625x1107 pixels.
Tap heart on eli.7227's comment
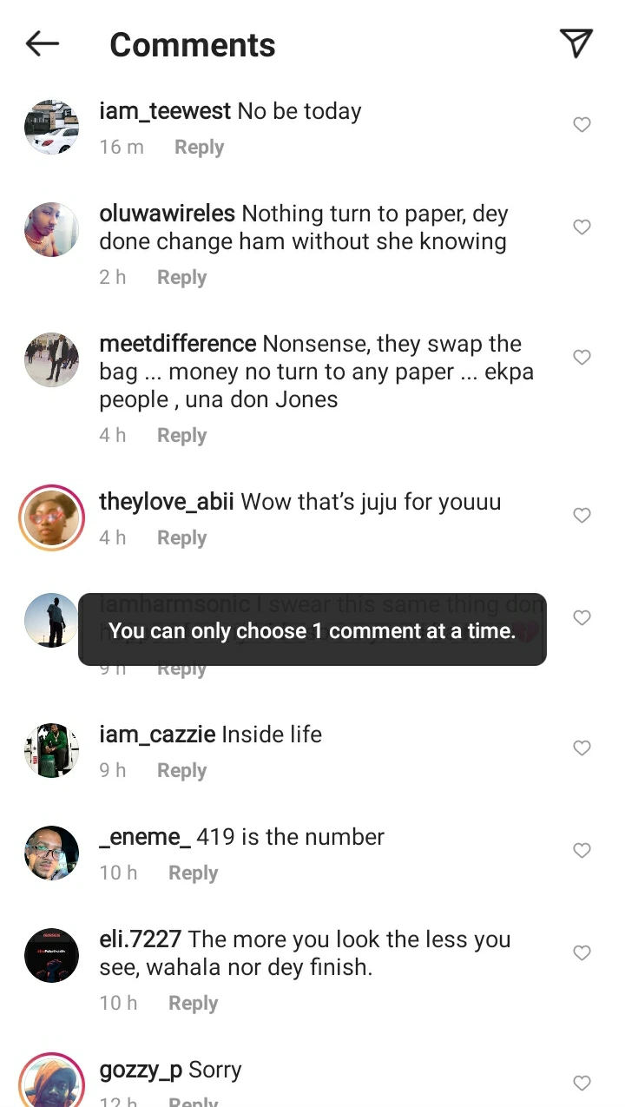pos(582,953)
